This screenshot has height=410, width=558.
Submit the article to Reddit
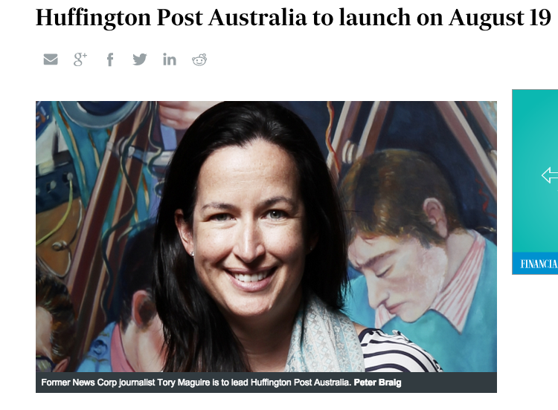[x=199, y=59]
